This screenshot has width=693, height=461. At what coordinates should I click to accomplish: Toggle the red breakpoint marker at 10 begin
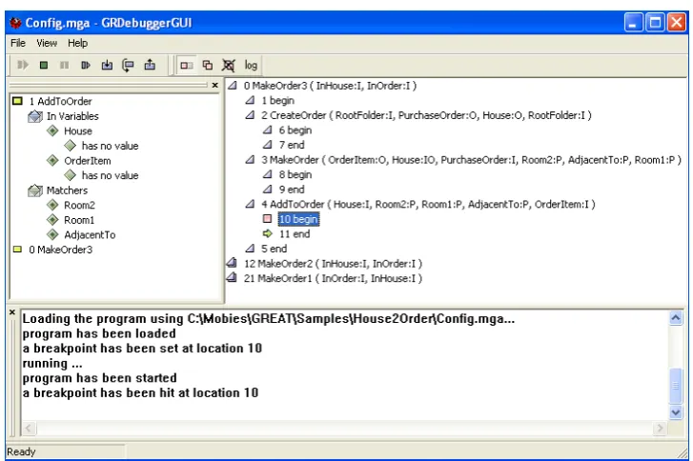[268, 218]
